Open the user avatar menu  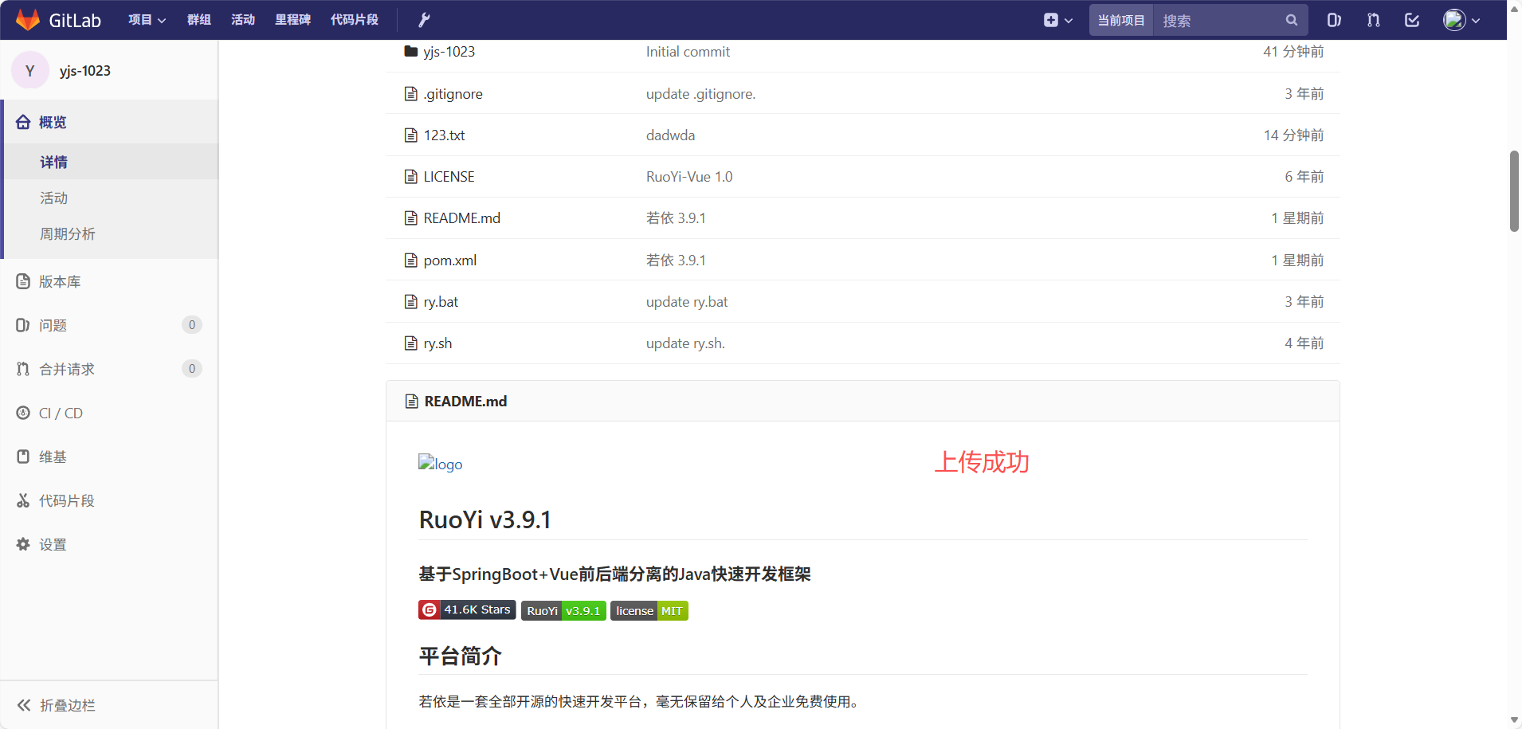coord(1461,20)
